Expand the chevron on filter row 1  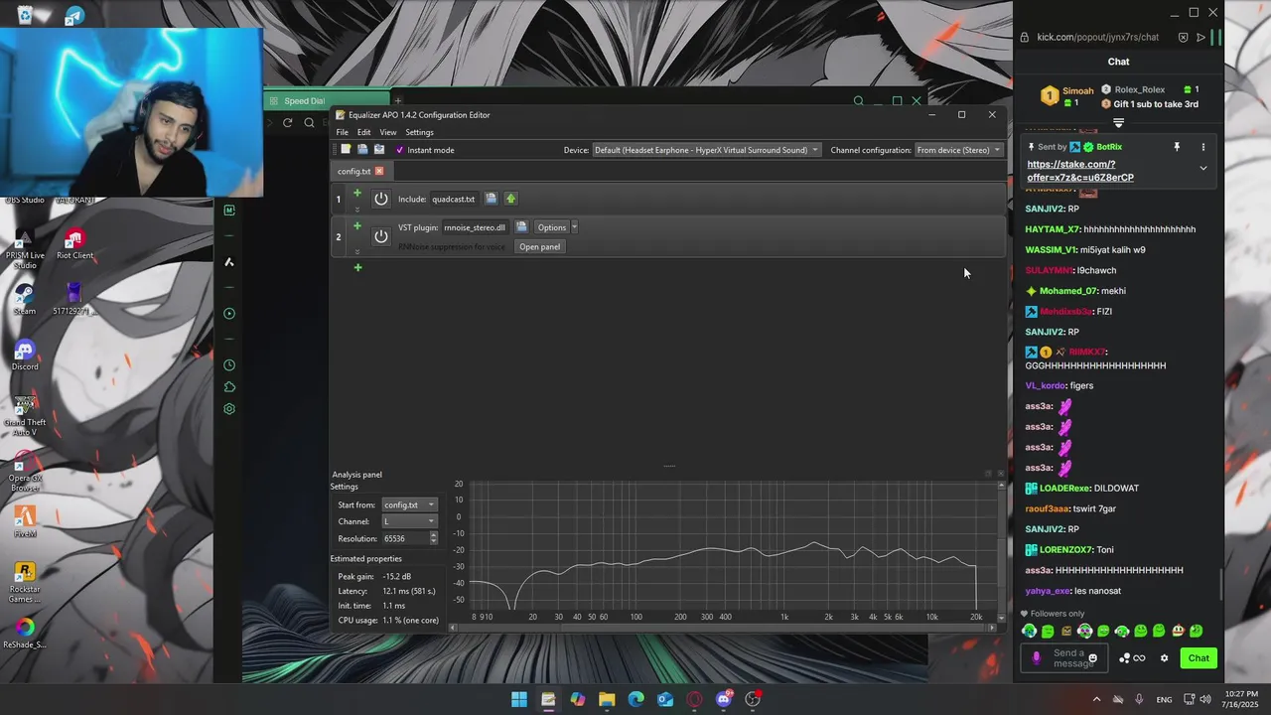(x=357, y=210)
